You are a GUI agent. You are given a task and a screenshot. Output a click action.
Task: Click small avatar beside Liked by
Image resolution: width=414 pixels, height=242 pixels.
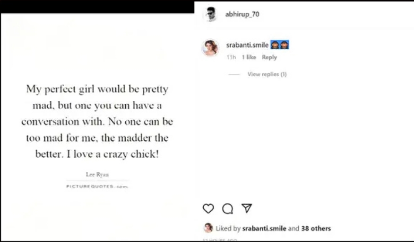tap(208, 228)
